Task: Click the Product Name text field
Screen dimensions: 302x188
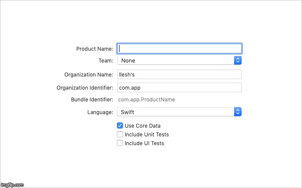Action: coord(179,49)
